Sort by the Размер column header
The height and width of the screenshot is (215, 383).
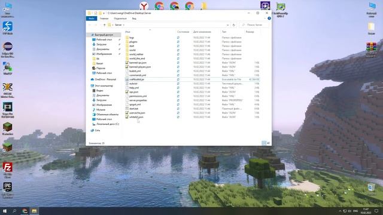click(x=250, y=32)
